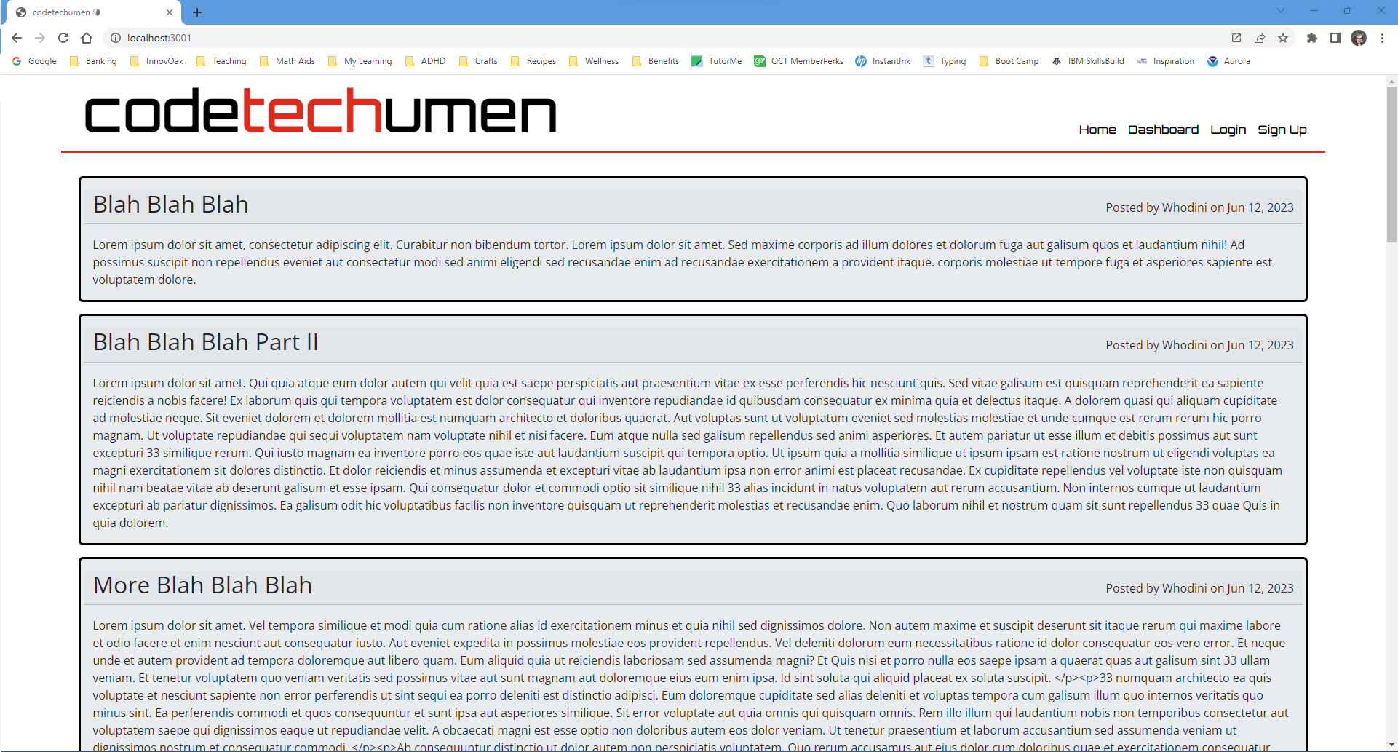Image resolution: width=1398 pixels, height=752 pixels.
Task: Click the site info icon in the address bar
Action: (115, 38)
